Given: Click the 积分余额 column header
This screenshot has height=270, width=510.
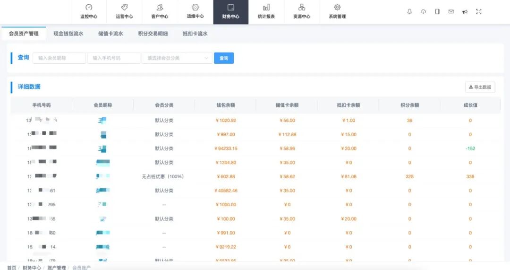Looking at the screenshot, I should tap(410, 105).
